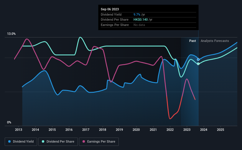Click the 2019 x-axis label
The height and width of the screenshot is (150, 242).
119,130
